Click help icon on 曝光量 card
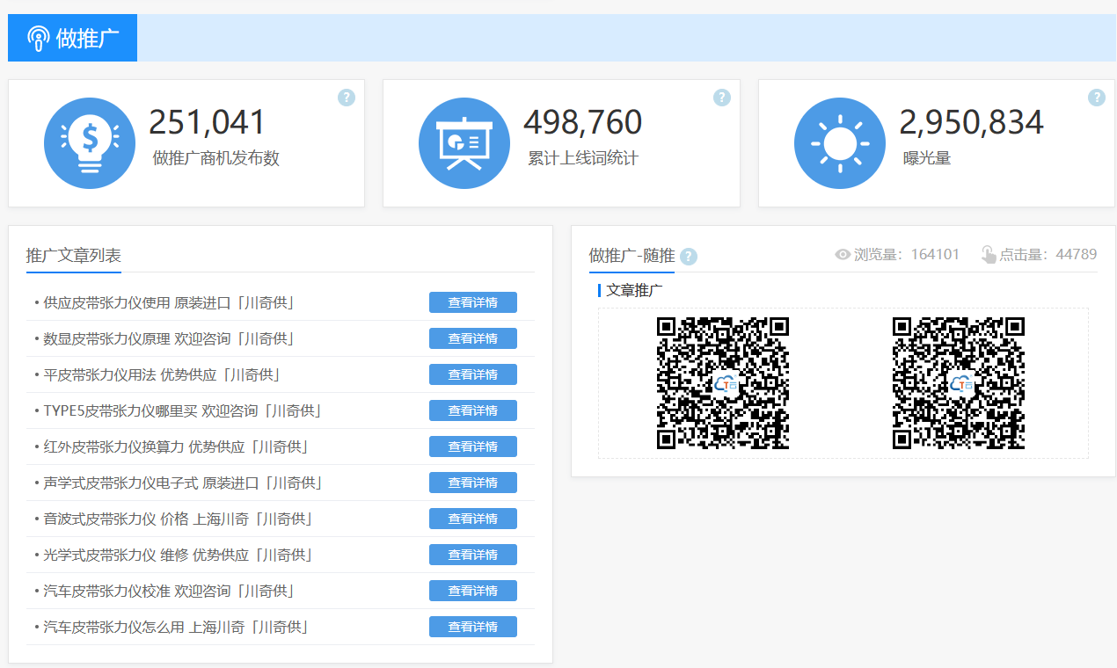The height and width of the screenshot is (668, 1117). pyautogui.click(x=1097, y=98)
